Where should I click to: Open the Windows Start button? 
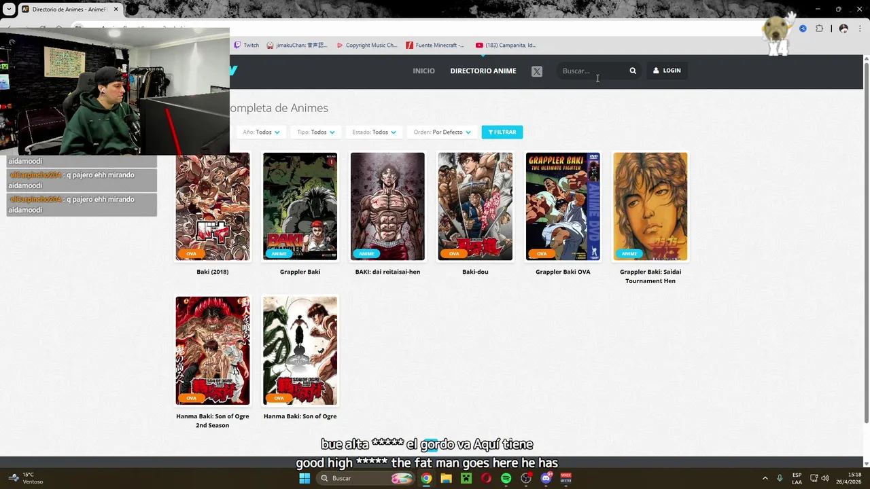pyautogui.click(x=304, y=478)
